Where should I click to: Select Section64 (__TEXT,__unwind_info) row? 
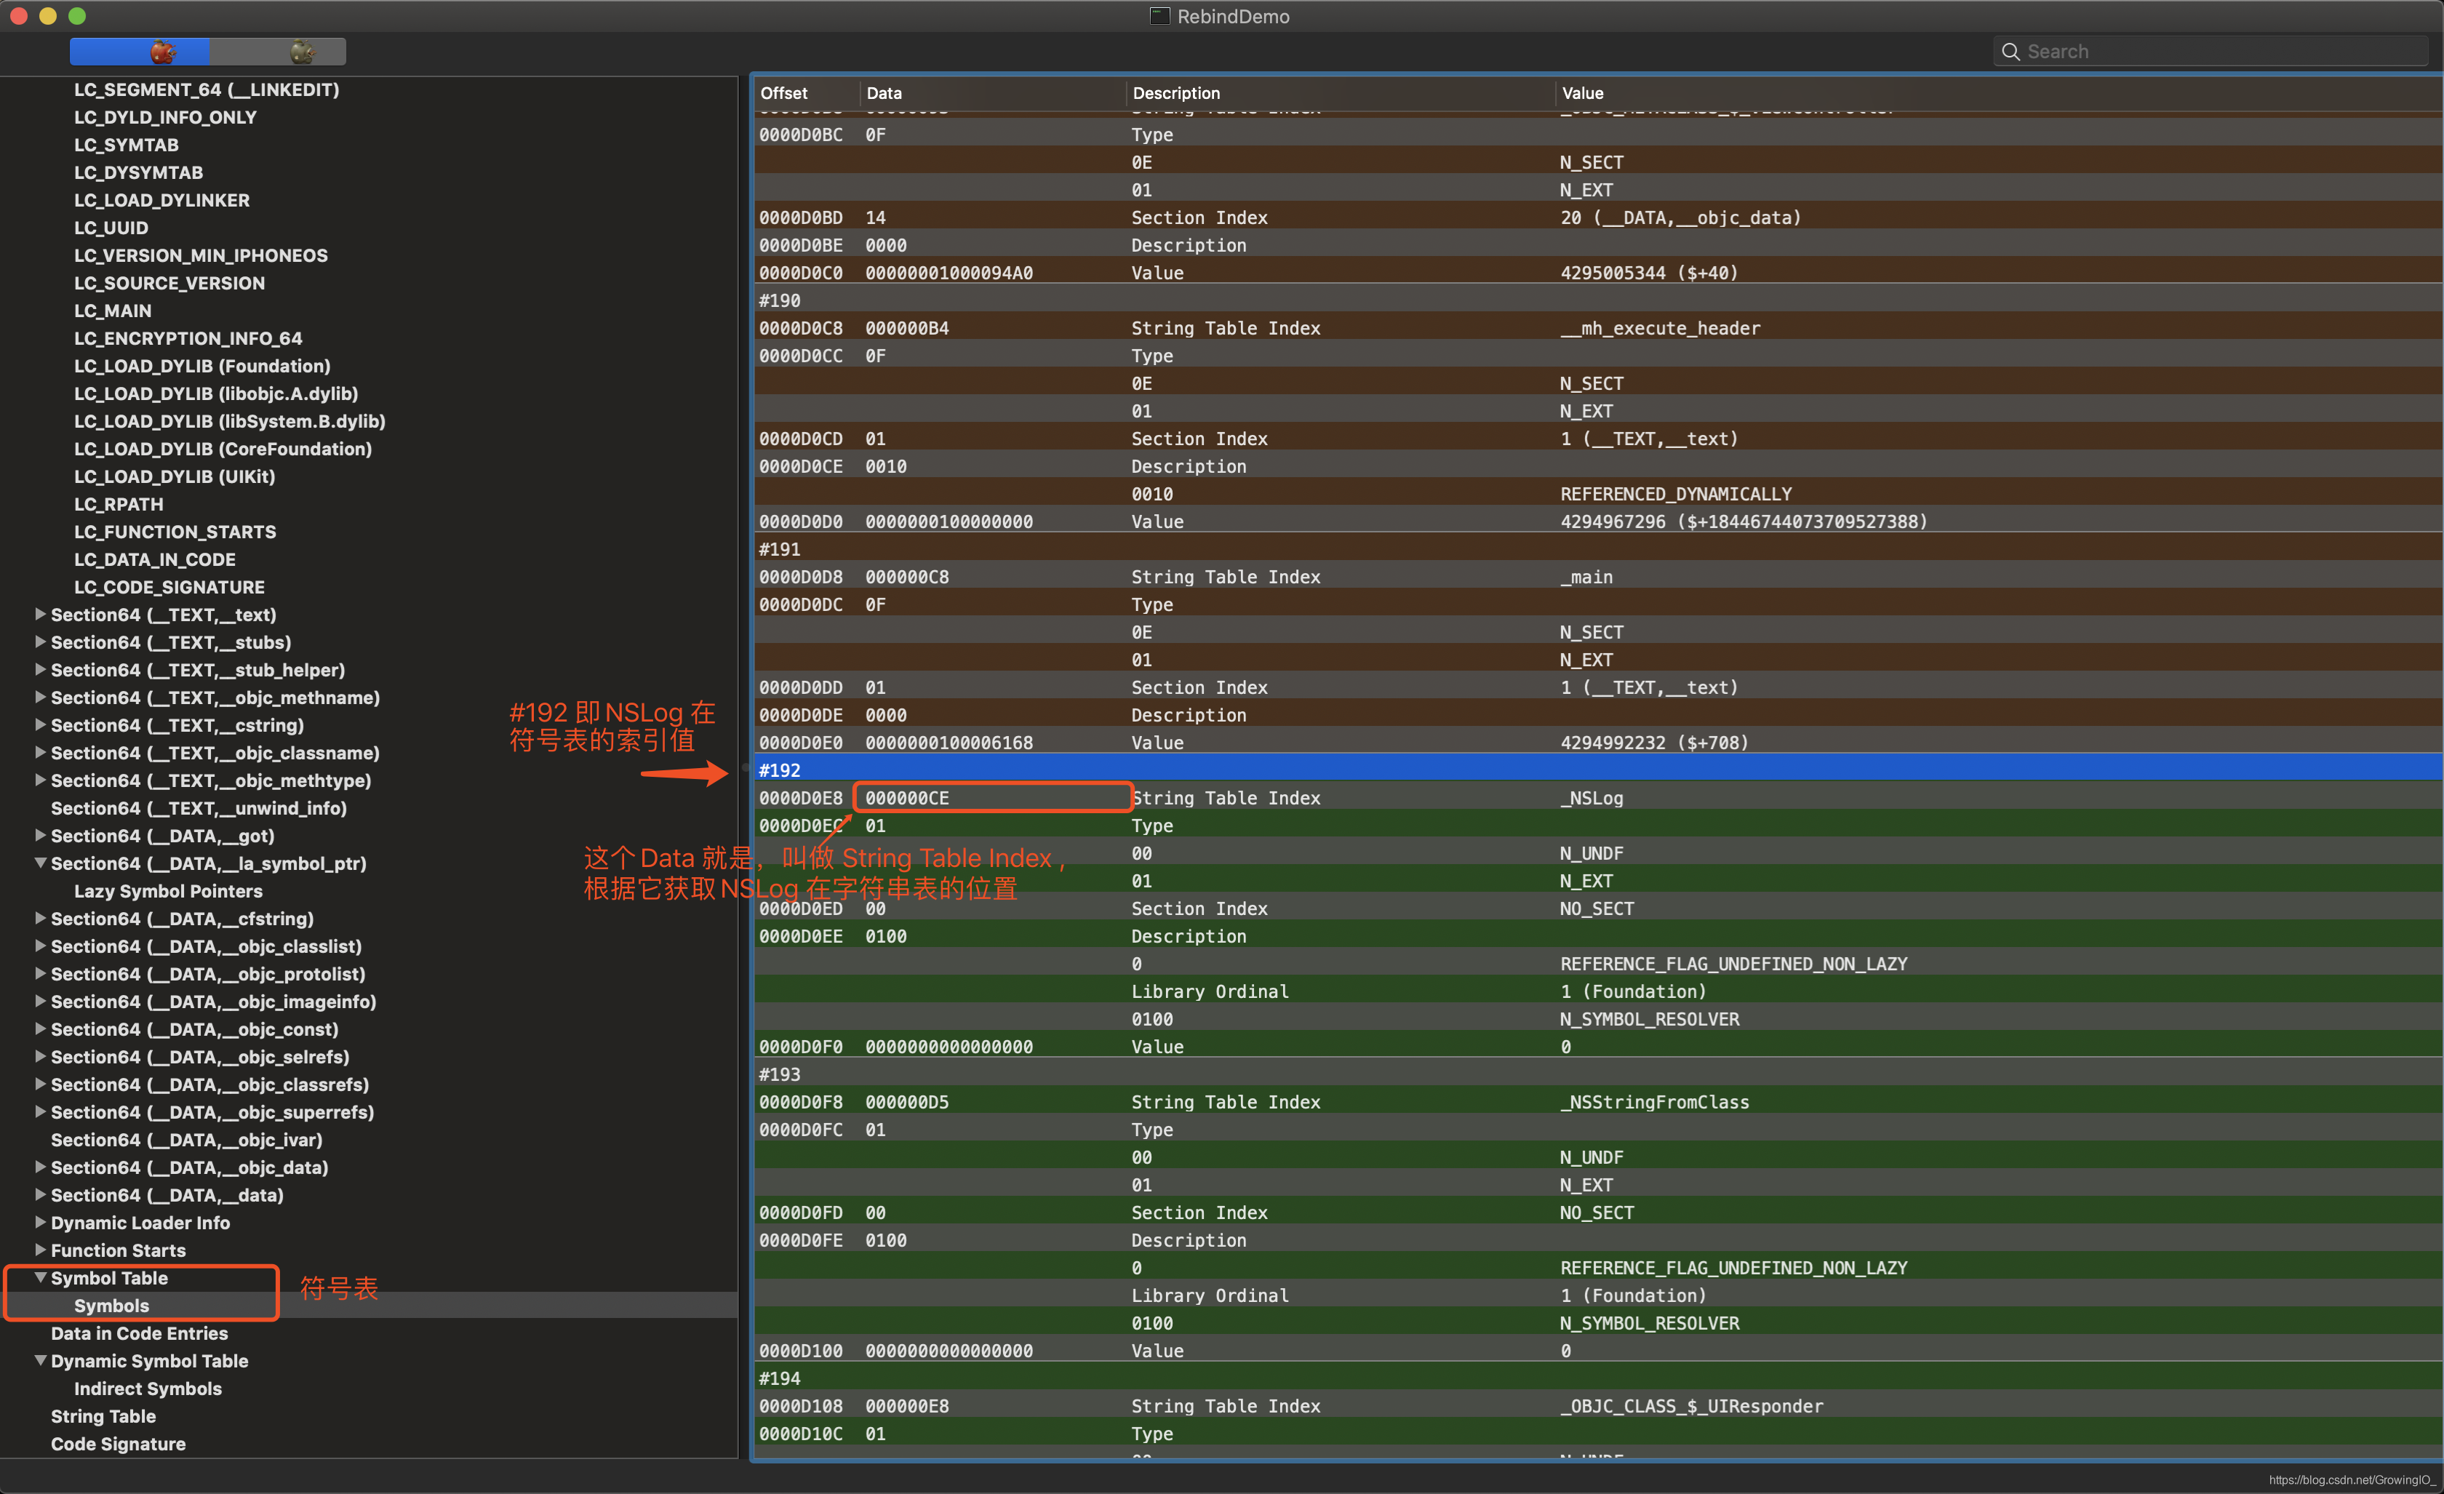pos(199,809)
